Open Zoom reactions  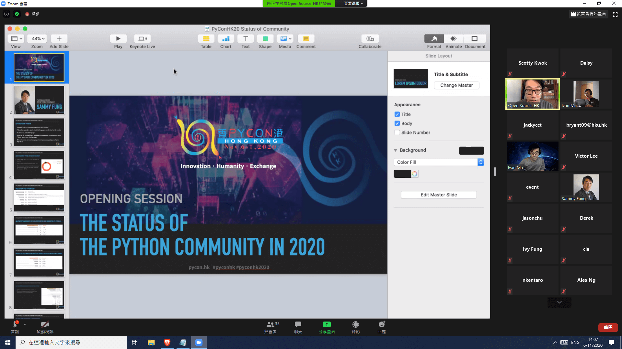(382, 327)
